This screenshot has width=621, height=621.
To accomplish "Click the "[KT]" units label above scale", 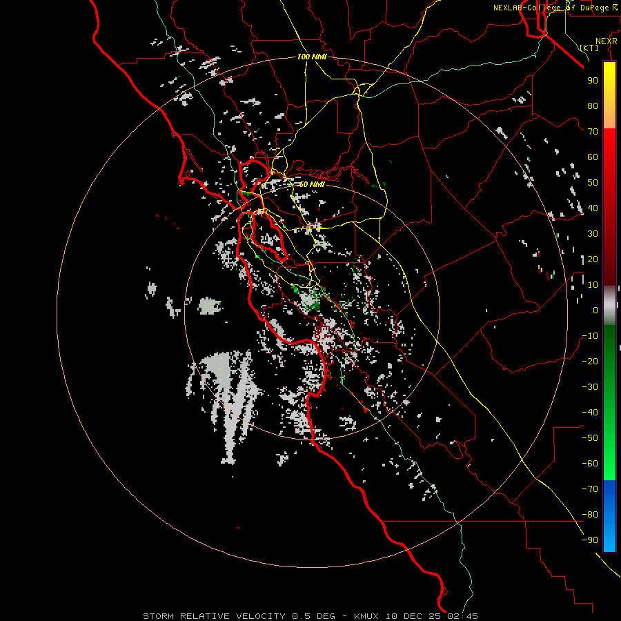I will coord(589,48).
